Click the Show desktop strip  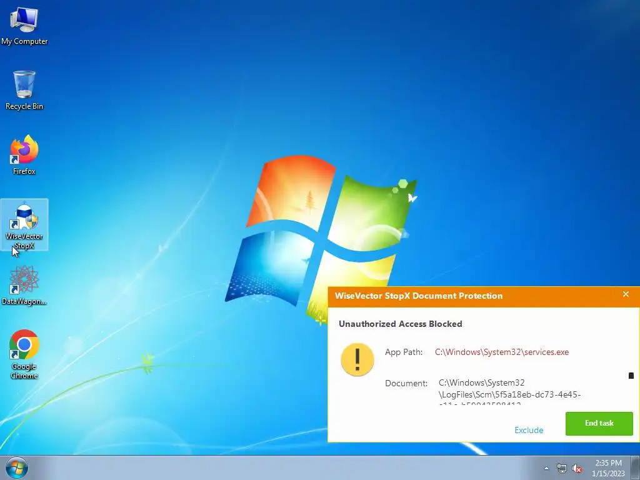(636, 467)
